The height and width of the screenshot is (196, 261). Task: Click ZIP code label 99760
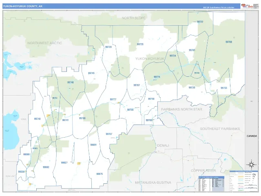click(149, 120)
